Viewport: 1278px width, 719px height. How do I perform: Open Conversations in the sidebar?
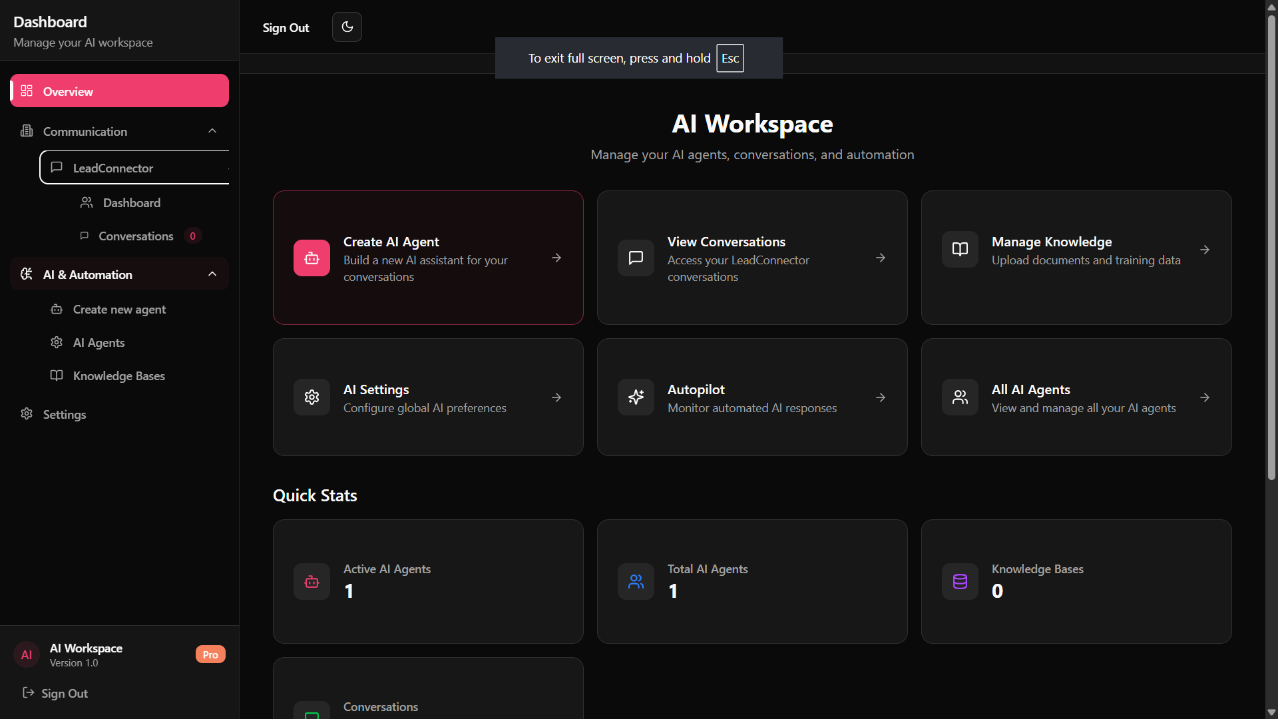click(x=136, y=236)
